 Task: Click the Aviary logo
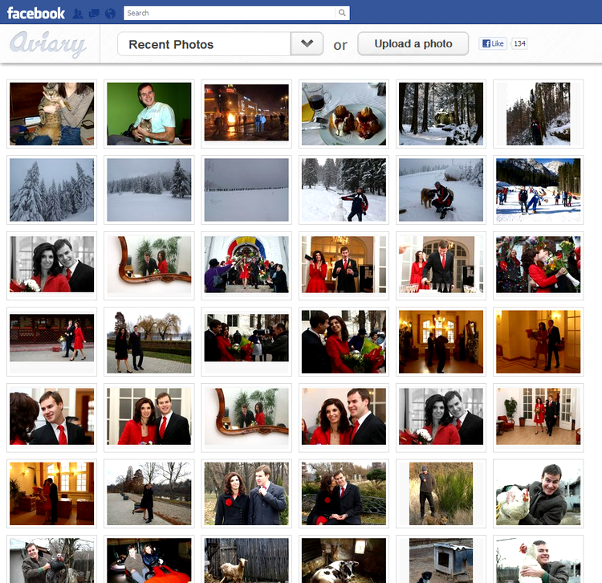click(47, 44)
